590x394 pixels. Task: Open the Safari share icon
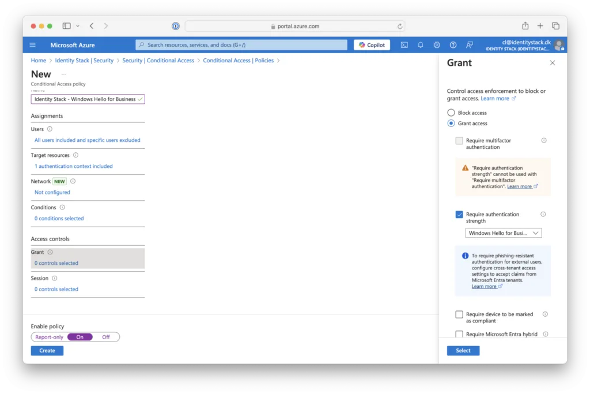(x=525, y=25)
